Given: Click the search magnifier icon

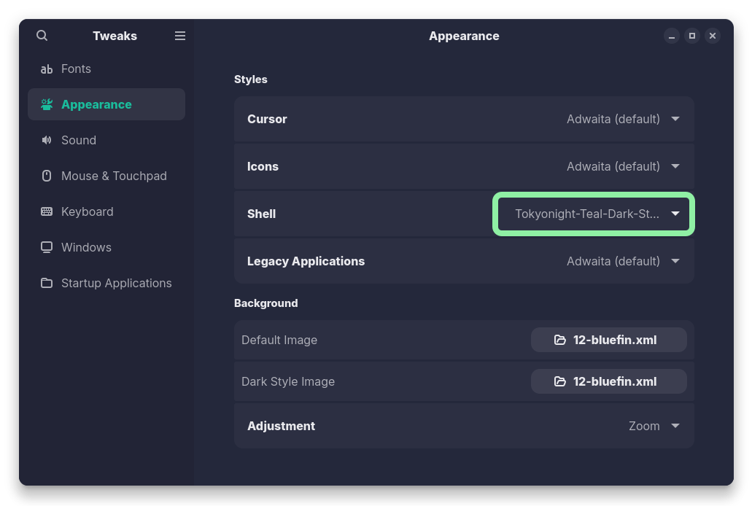Looking at the screenshot, I should pos(42,36).
